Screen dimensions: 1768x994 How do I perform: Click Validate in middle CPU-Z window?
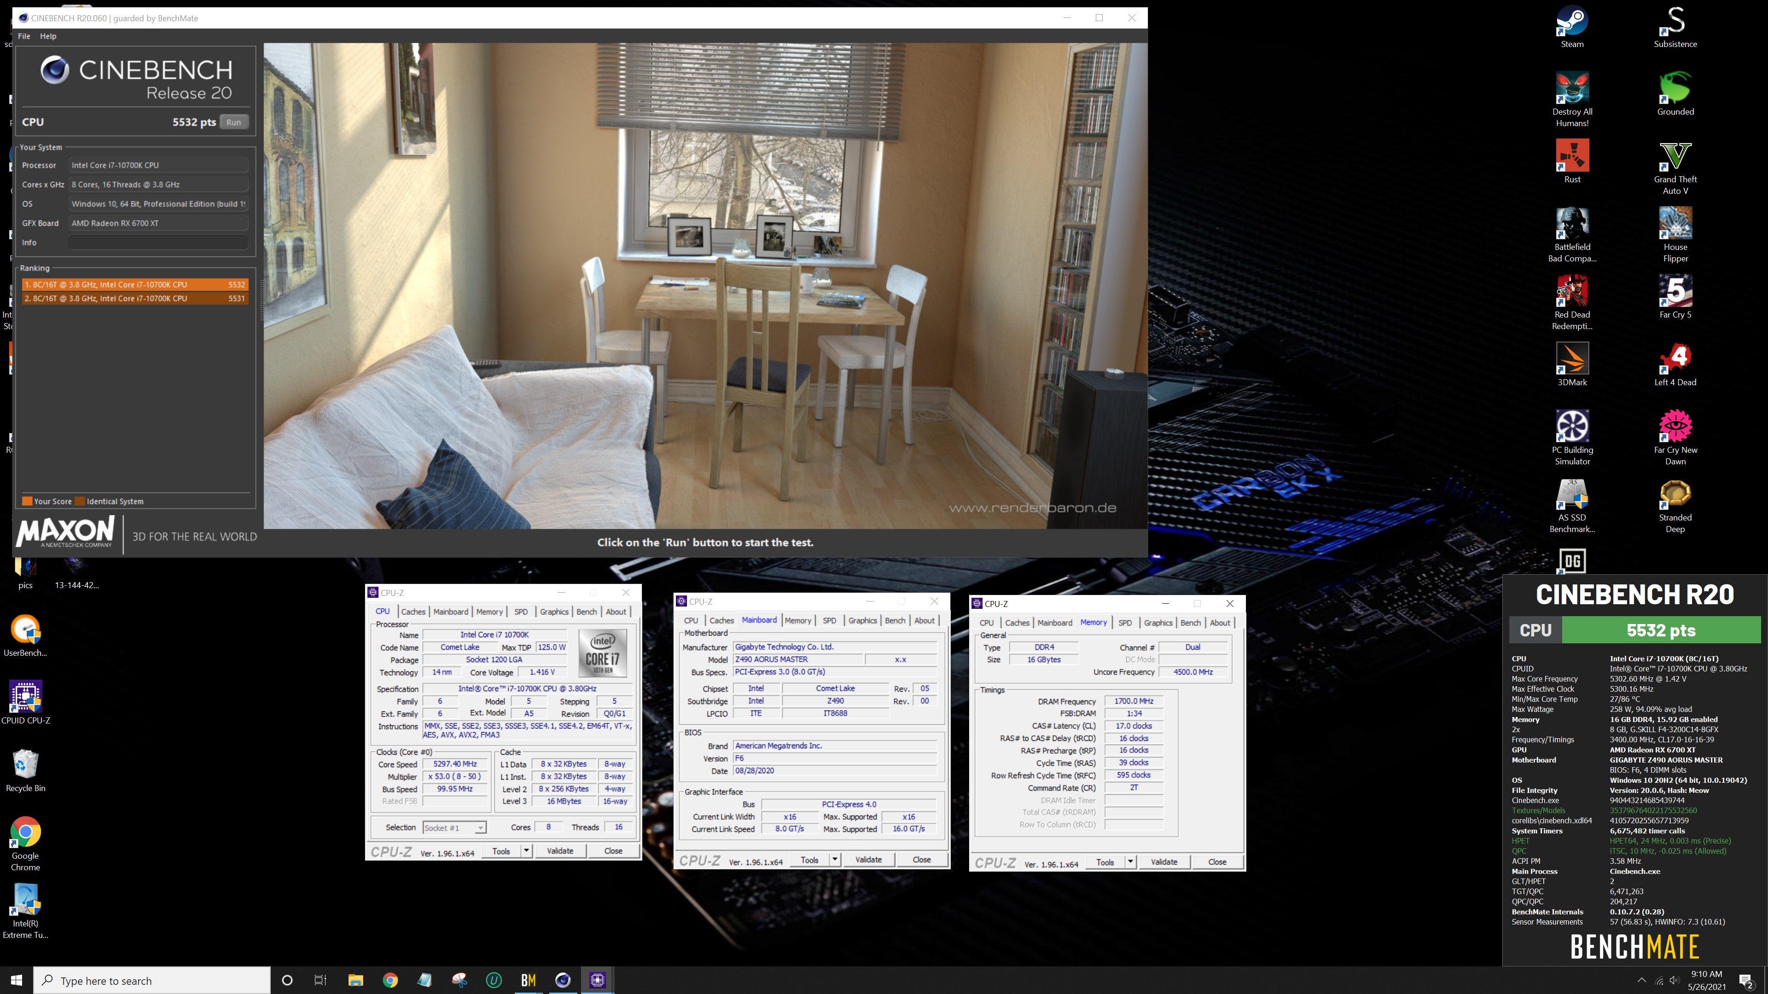[869, 860]
